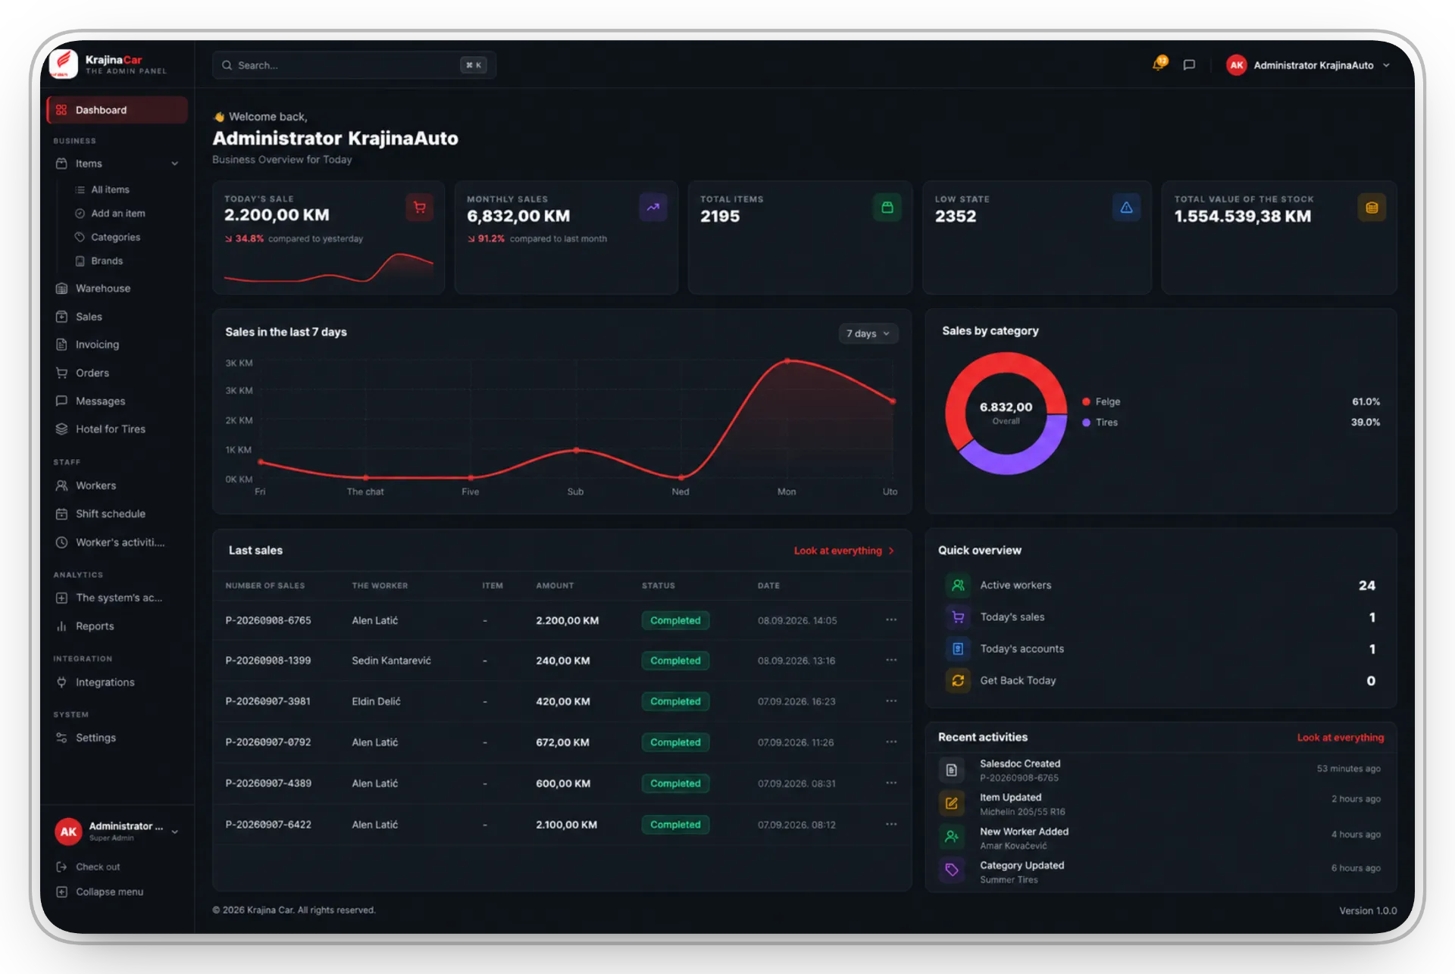Open the chat messages icon in header

(1189, 65)
